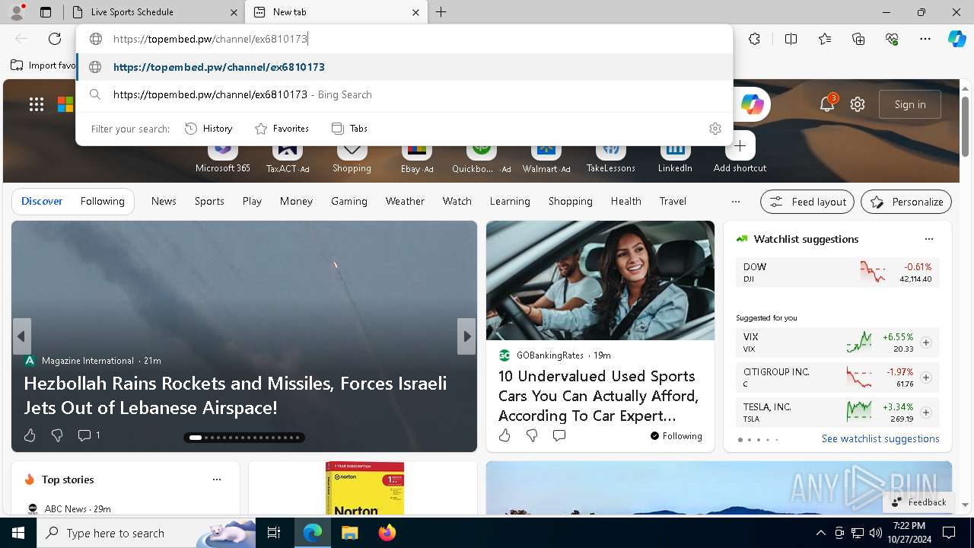Click the browser refresh button

coord(55,39)
